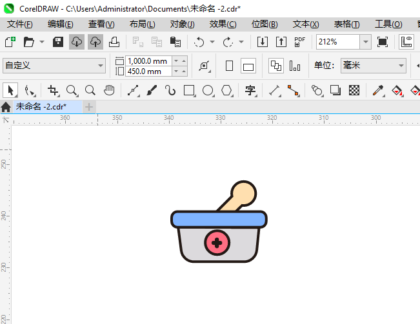Select the mortar and pestle graphic on canvas

click(x=219, y=222)
